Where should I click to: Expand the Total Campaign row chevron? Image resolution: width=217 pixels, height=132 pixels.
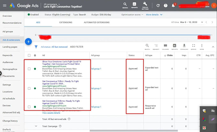[36, 126]
